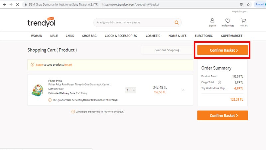Click the Continue Shopping button
Screen dimensions: 266x150
[x=167, y=50]
